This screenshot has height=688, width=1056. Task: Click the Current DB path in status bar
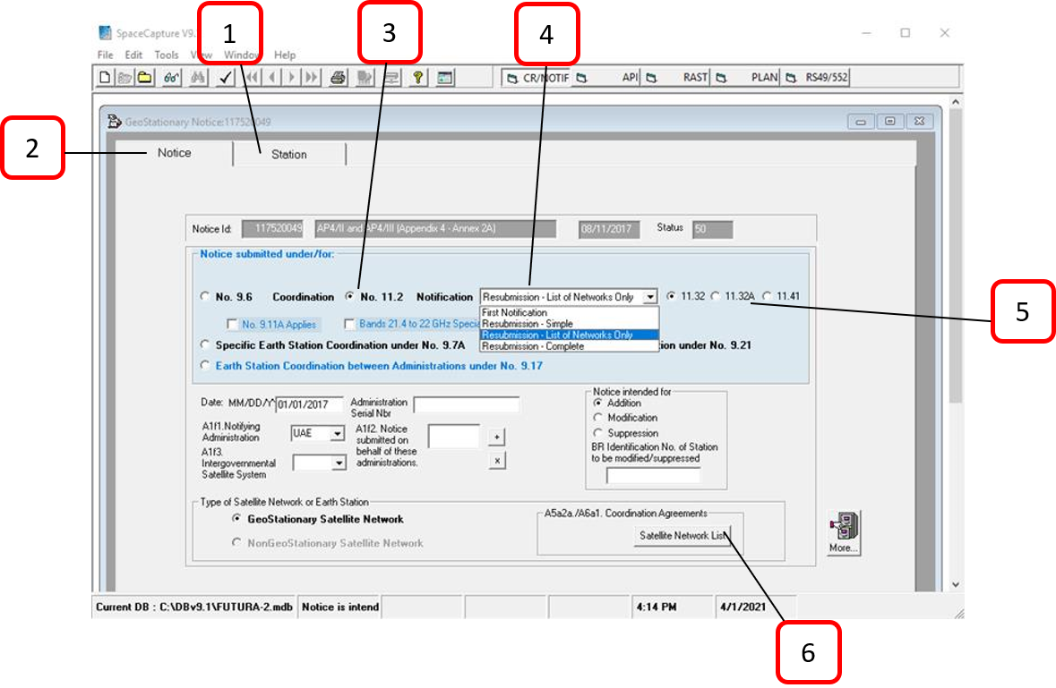(x=194, y=607)
